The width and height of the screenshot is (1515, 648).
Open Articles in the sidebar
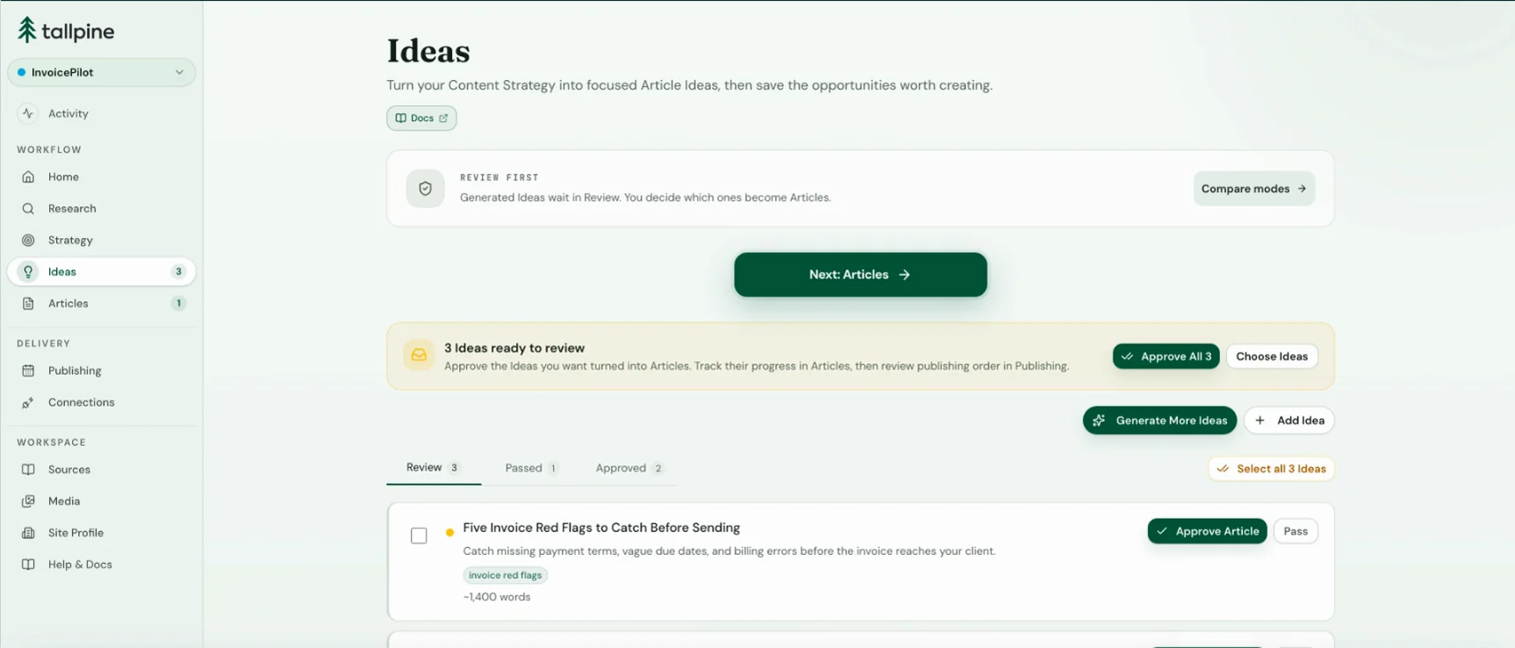pos(101,303)
